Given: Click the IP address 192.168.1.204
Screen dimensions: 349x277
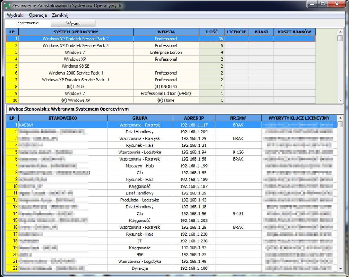Looking at the screenshot, I should click(x=194, y=132).
